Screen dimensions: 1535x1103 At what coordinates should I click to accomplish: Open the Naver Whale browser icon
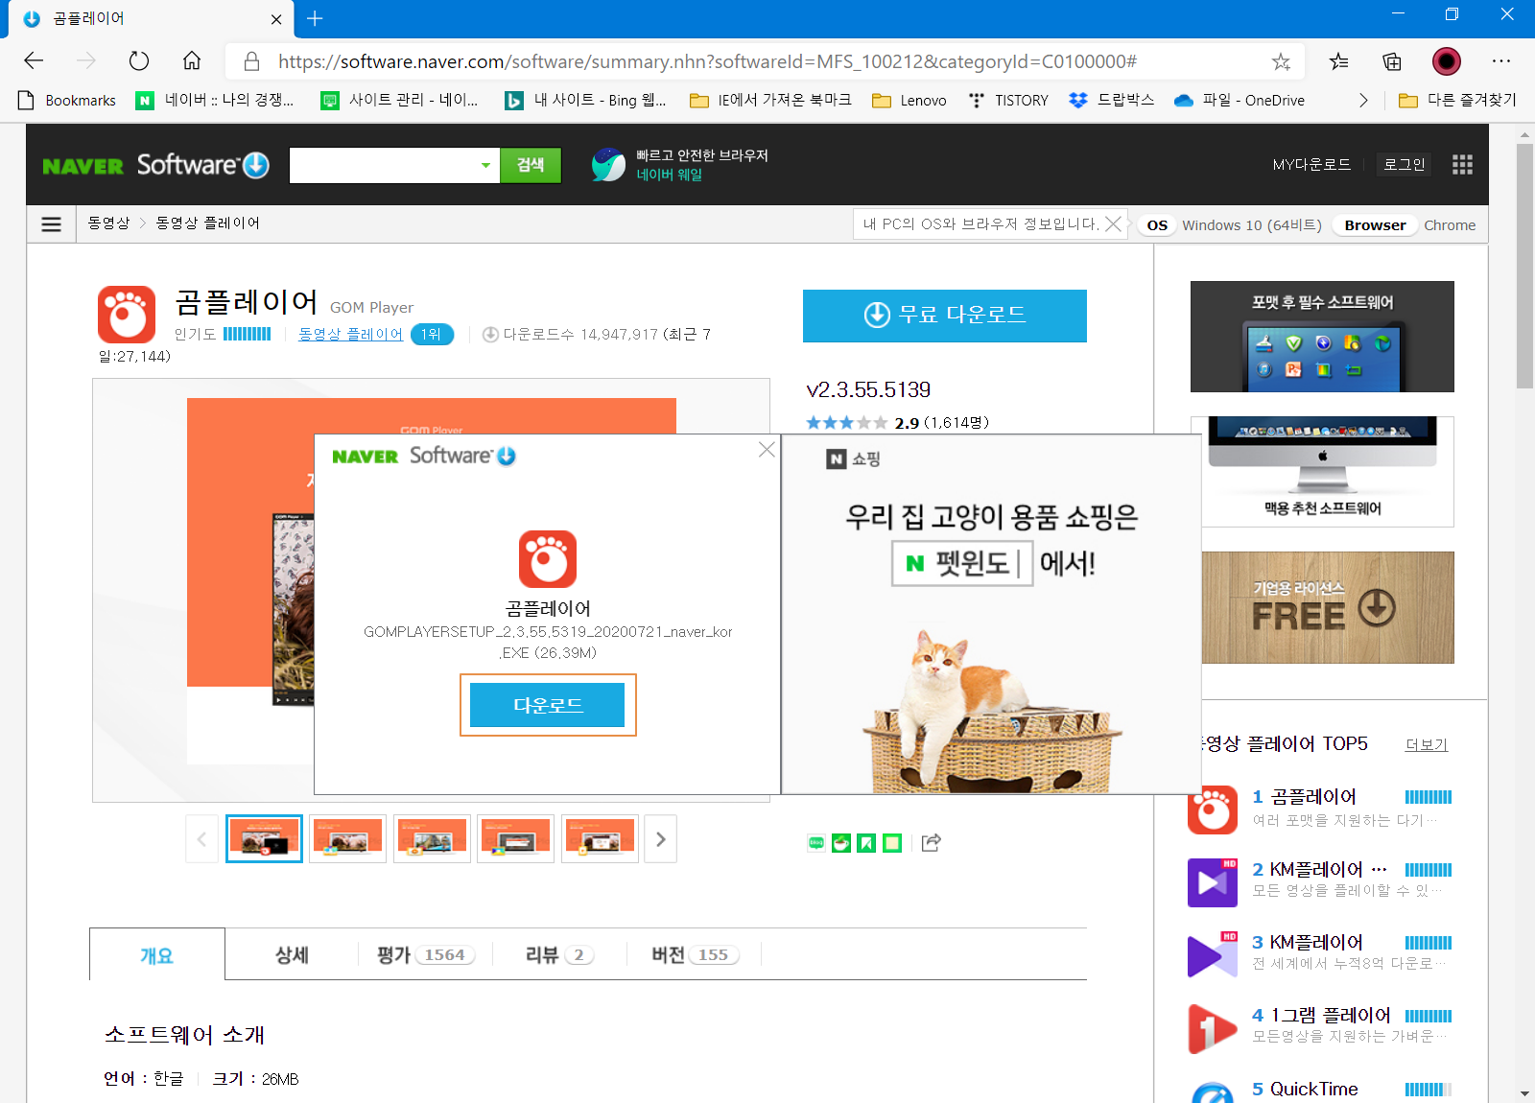coord(608,164)
